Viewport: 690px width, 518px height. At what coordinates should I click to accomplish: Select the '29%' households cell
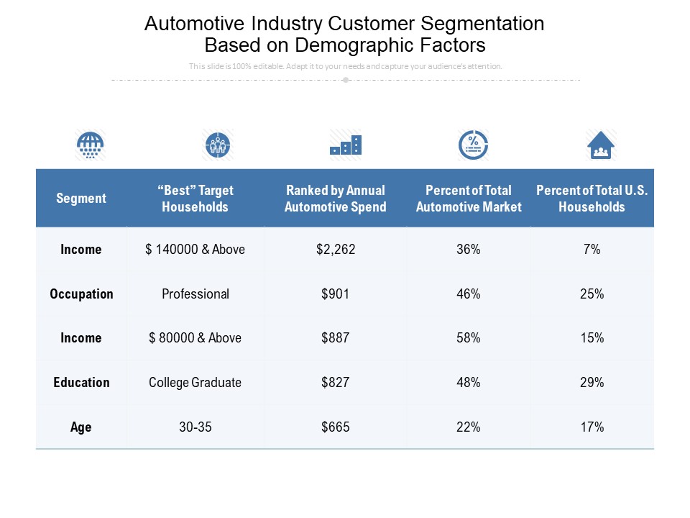pos(592,382)
